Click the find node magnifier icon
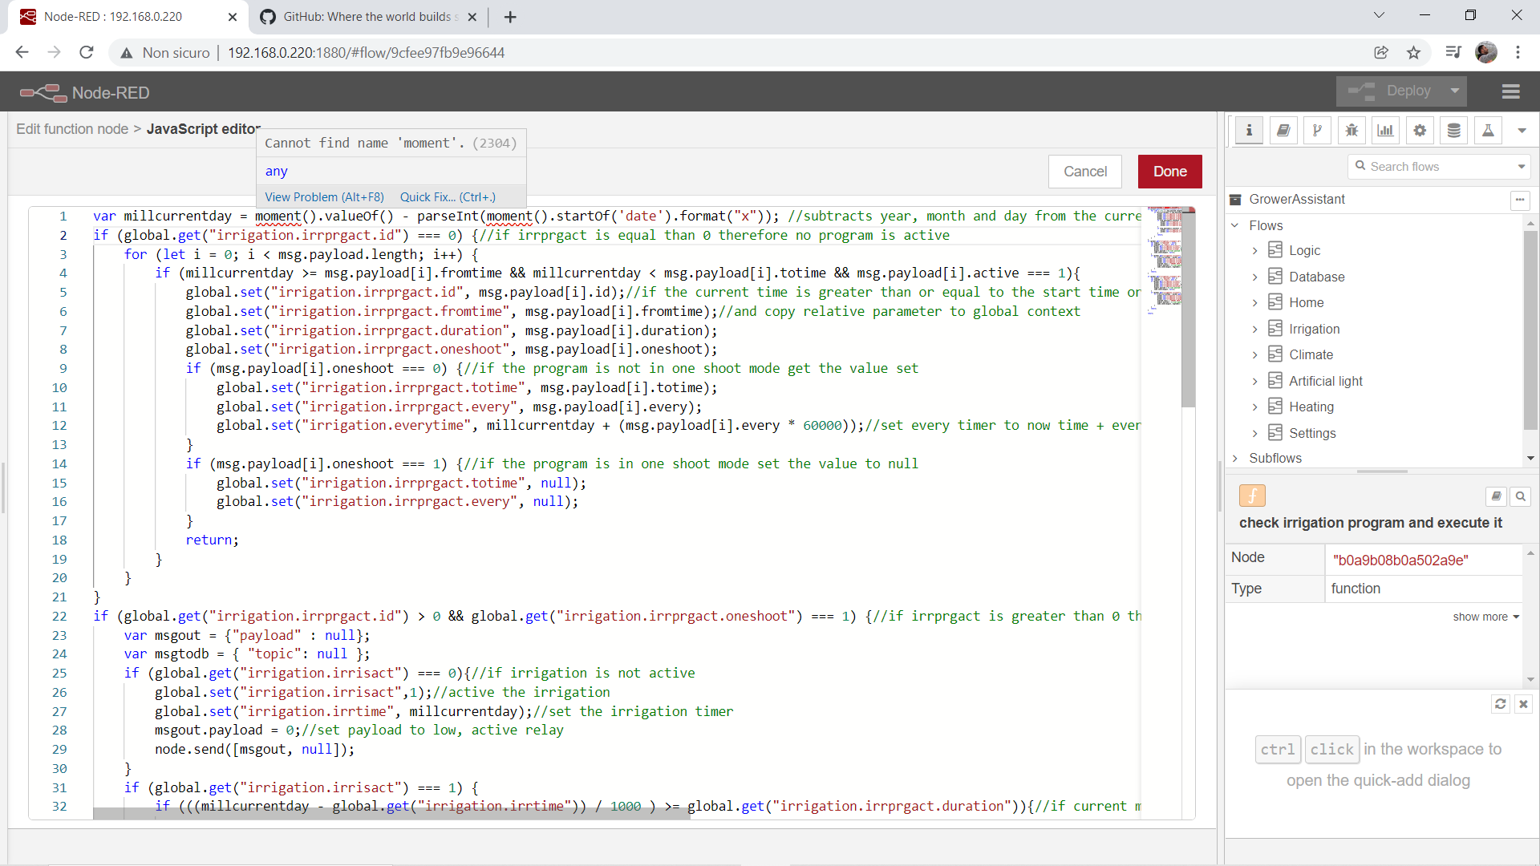1540x866 pixels. click(x=1520, y=496)
